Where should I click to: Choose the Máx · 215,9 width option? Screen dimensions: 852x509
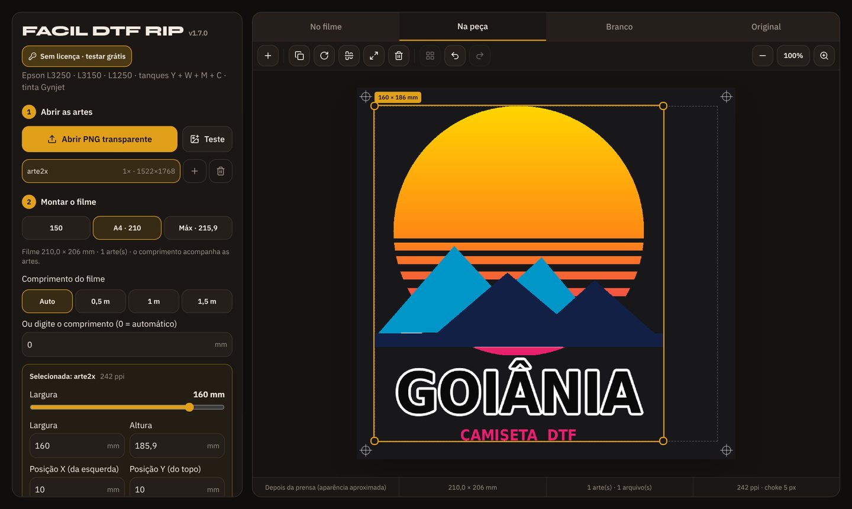click(x=198, y=228)
